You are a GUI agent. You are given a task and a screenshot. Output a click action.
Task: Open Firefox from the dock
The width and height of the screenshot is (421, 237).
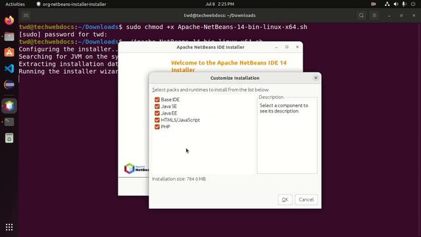tap(9, 20)
